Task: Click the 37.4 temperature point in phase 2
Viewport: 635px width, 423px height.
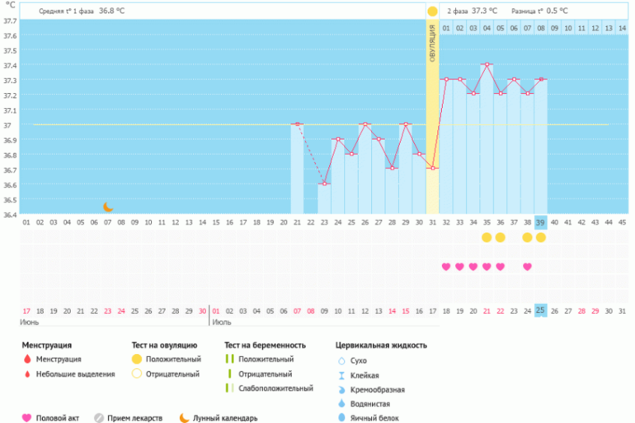Action: (487, 64)
